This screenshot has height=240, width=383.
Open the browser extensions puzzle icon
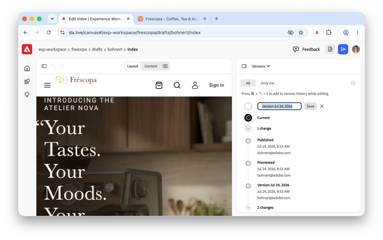tap(329, 33)
